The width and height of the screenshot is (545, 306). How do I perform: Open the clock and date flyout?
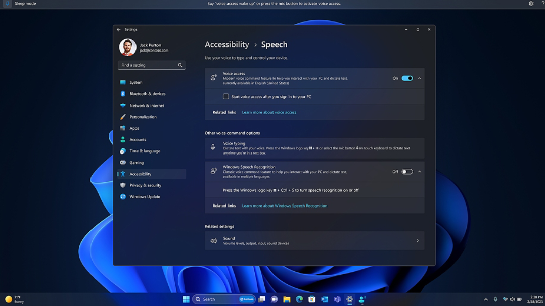[535, 299]
